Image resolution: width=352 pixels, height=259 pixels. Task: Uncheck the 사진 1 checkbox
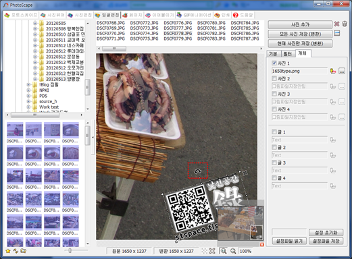pos(274,63)
